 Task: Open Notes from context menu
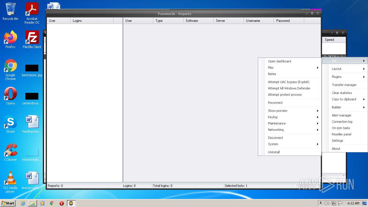[290, 74]
